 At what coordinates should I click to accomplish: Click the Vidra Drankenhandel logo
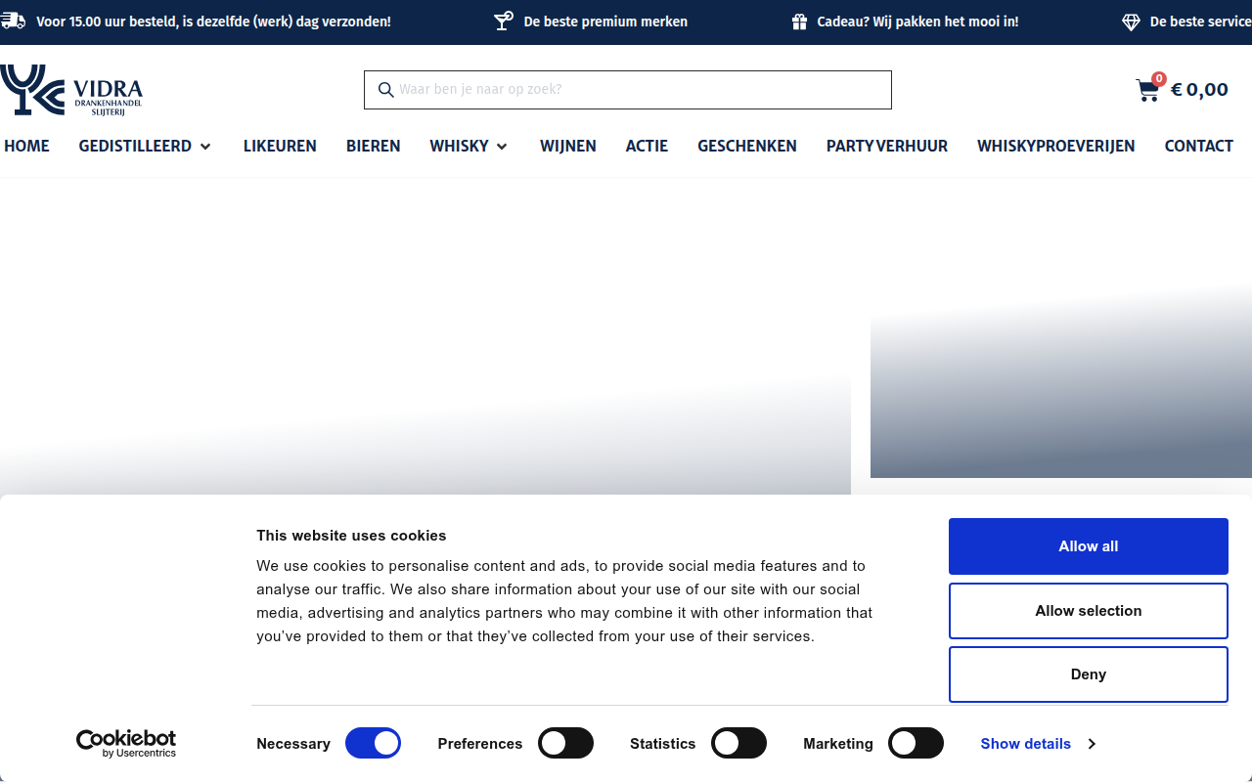[71, 90]
